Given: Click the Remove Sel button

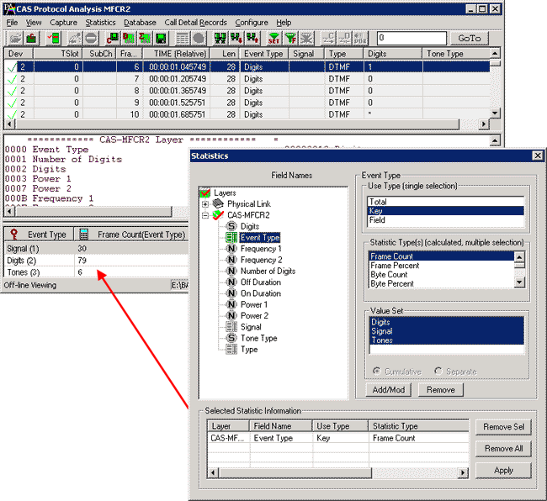Looking at the screenshot, I should [503, 427].
